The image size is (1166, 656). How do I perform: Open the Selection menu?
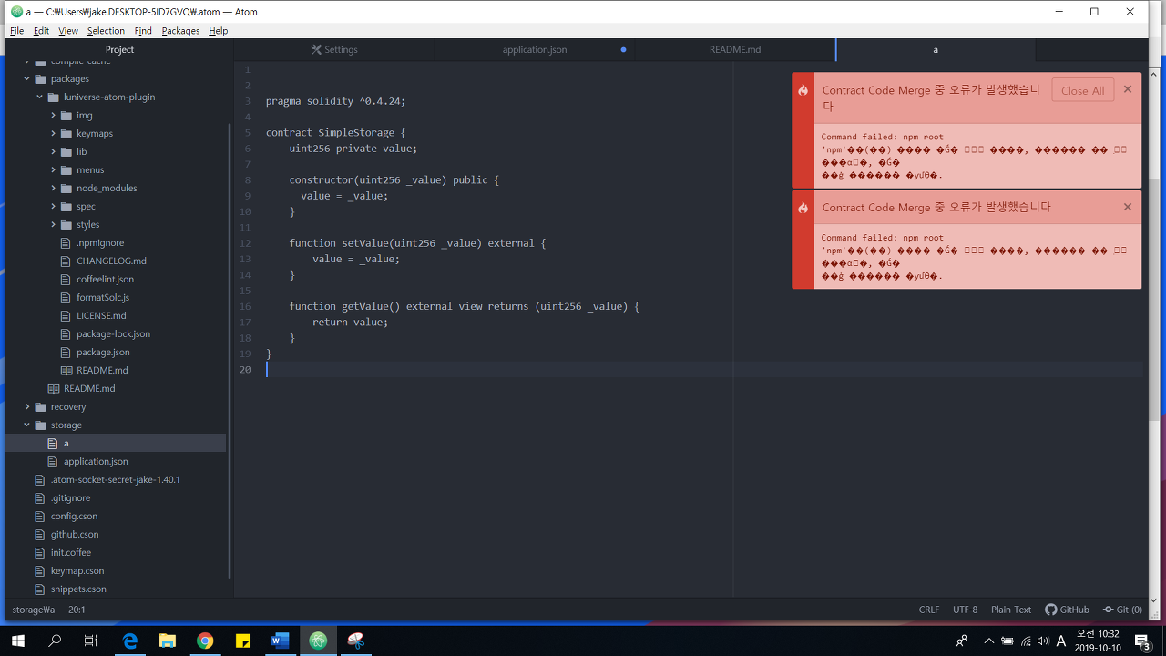point(106,31)
